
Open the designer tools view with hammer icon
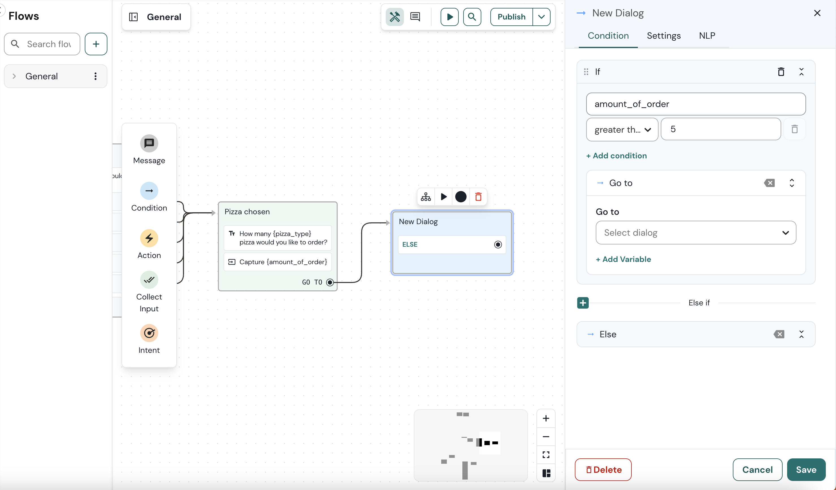tap(395, 17)
